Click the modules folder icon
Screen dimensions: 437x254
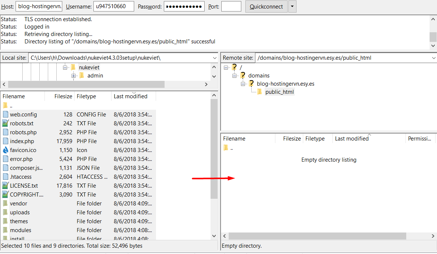pyautogui.click(x=5, y=230)
